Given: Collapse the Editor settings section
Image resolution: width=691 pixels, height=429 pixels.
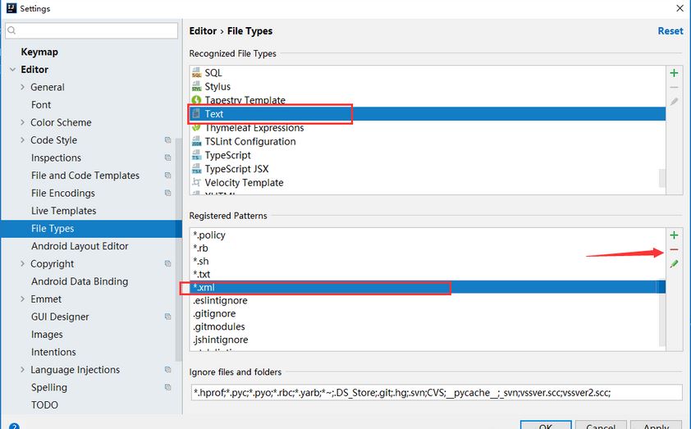Looking at the screenshot, I should 13,70.
